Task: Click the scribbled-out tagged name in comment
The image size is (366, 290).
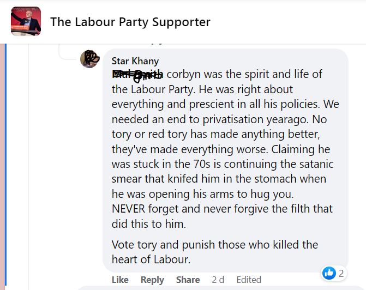Action: click(x=137, y=74)
